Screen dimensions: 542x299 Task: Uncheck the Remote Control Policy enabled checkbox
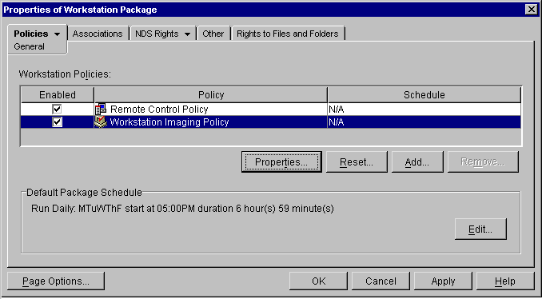(x=57, y=110)
